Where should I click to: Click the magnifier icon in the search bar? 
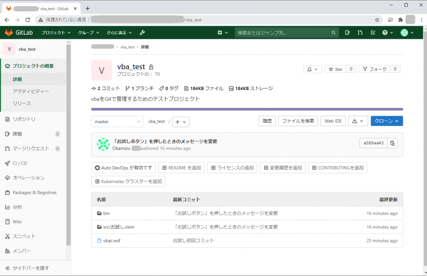pyautogui.click(x=333, y=32)
